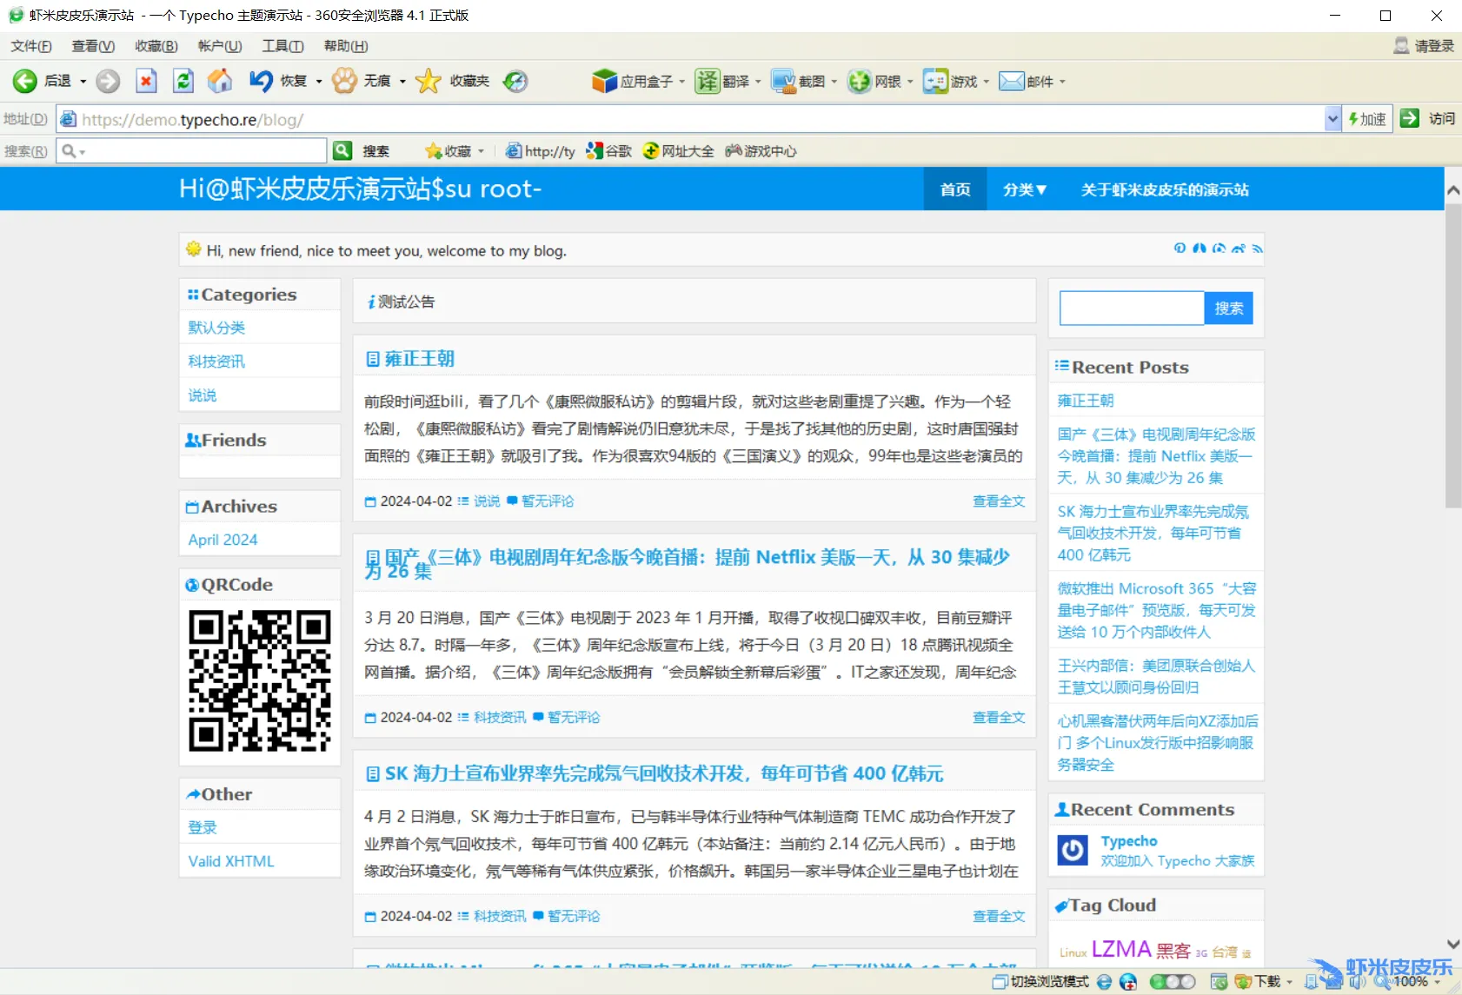Click the stop loading red X icon
Screen dimensions: 1462x995
click(146, 81)
